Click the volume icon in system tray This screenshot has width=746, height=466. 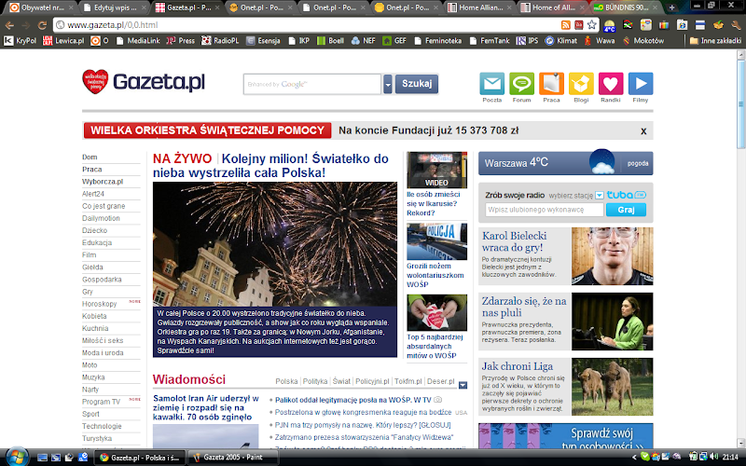point(712,457)
